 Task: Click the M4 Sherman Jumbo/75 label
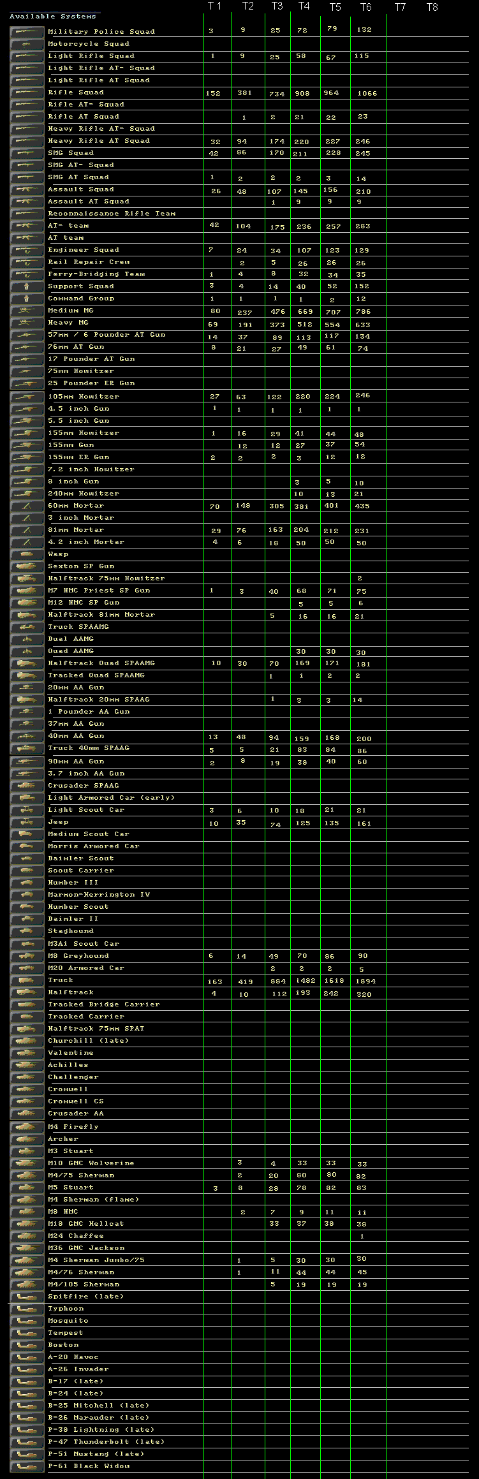pos(96,1260)
